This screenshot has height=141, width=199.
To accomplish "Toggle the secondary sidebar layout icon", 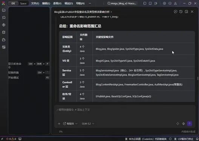I will coord(156,3).
